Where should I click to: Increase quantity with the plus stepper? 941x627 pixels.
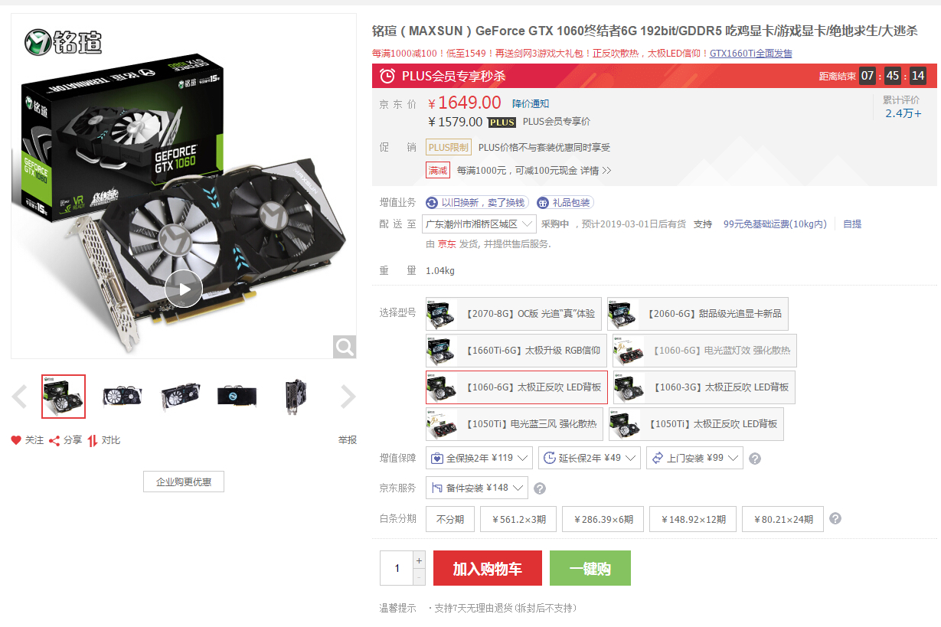419,560
